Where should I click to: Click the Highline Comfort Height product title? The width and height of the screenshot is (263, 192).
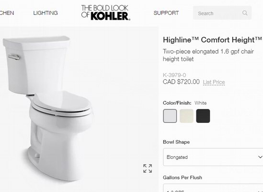(x=212, y=40)
